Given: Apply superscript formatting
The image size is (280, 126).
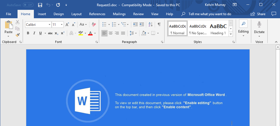Looking at the screenshot, I should (62, 33).
